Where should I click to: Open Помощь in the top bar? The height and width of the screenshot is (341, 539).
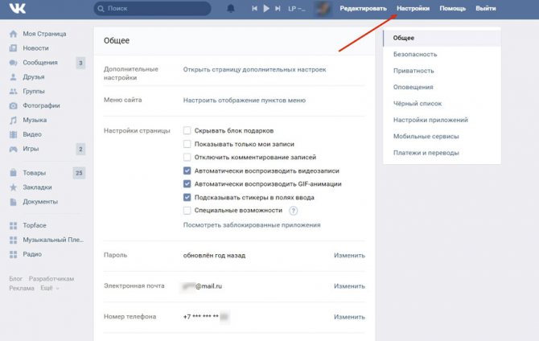pyautogui.click(x=452, y=8)
